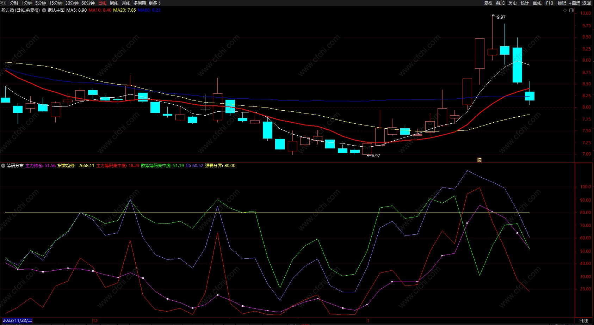Open the 筹码分布 indicator dropdown arrow
Screen dimensions: 594x325
click(x=3, y=166)
